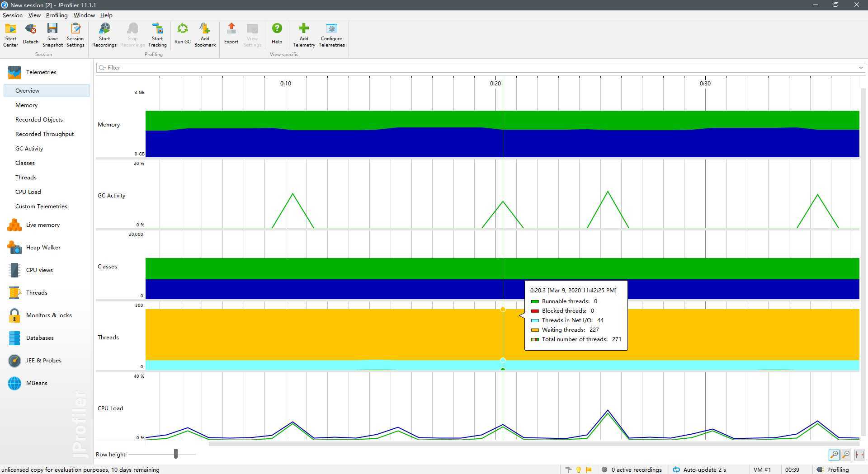
Task: Click the 0:30 timeline marker
Action: 705,83
